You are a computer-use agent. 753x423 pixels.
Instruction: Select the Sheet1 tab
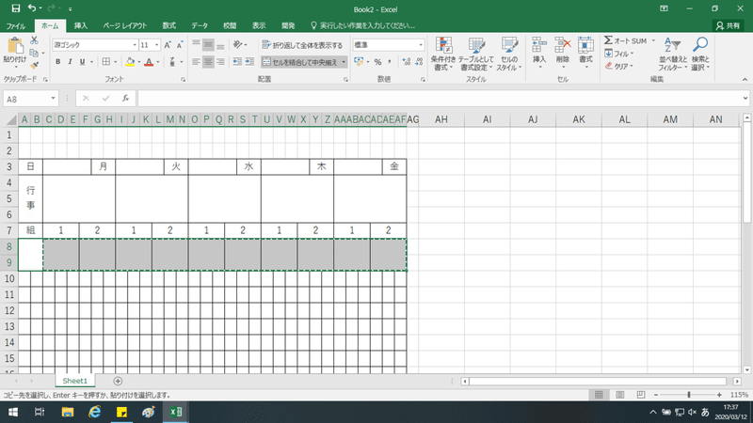(75, 381)
